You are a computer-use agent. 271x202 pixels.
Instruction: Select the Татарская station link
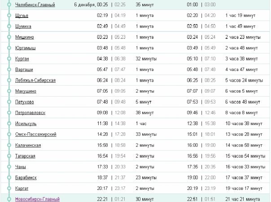[x=25, y=156]
